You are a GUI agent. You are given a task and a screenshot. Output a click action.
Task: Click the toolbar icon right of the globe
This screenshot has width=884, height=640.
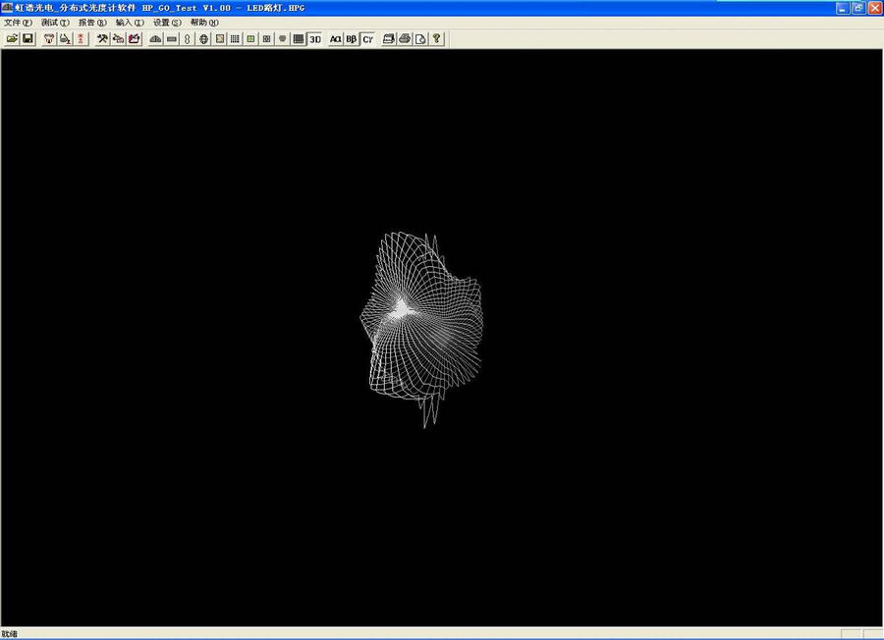(219, 39)
